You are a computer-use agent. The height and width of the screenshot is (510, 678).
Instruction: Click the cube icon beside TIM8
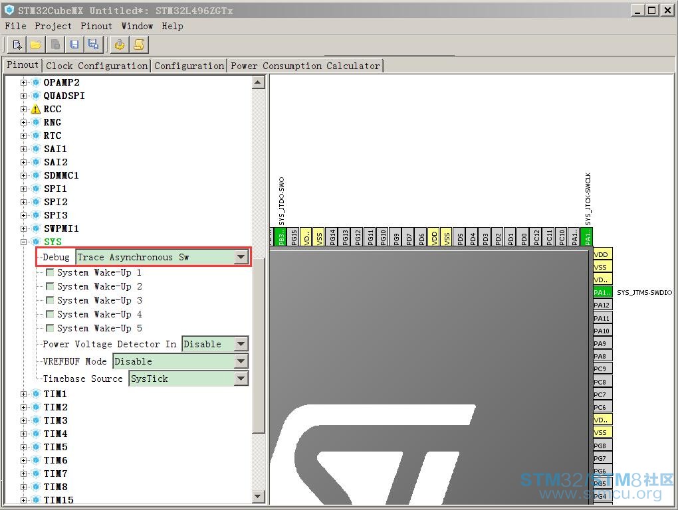pyautogui.click(x=36, y=487)
